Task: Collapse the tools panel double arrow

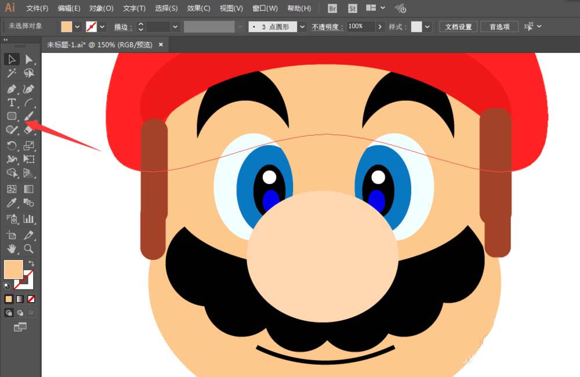Action: (x=6, y=39)
